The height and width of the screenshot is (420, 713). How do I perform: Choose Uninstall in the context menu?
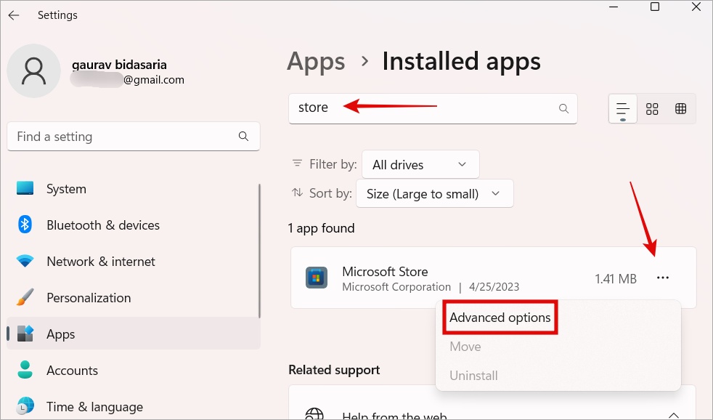[x=473, y=376]
